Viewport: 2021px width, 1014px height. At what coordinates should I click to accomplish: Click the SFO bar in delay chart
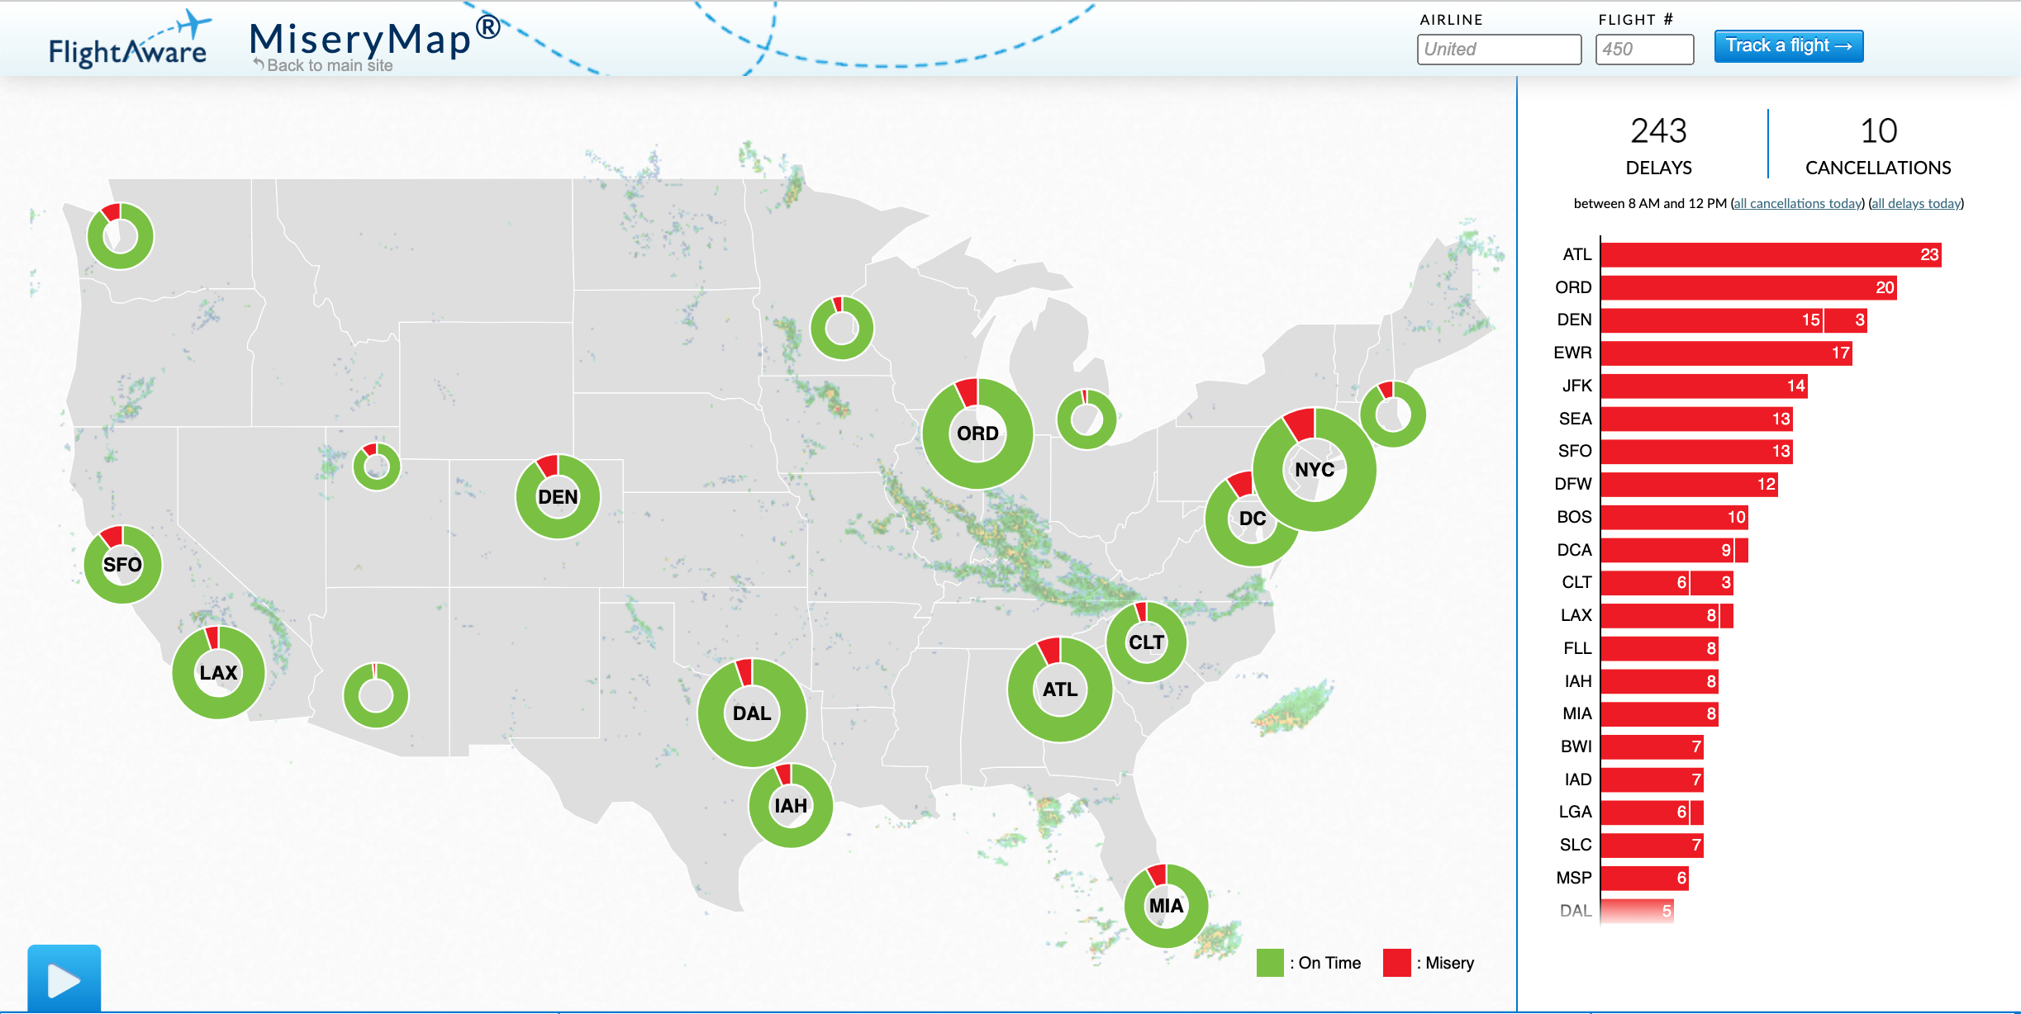(1697, 452)
